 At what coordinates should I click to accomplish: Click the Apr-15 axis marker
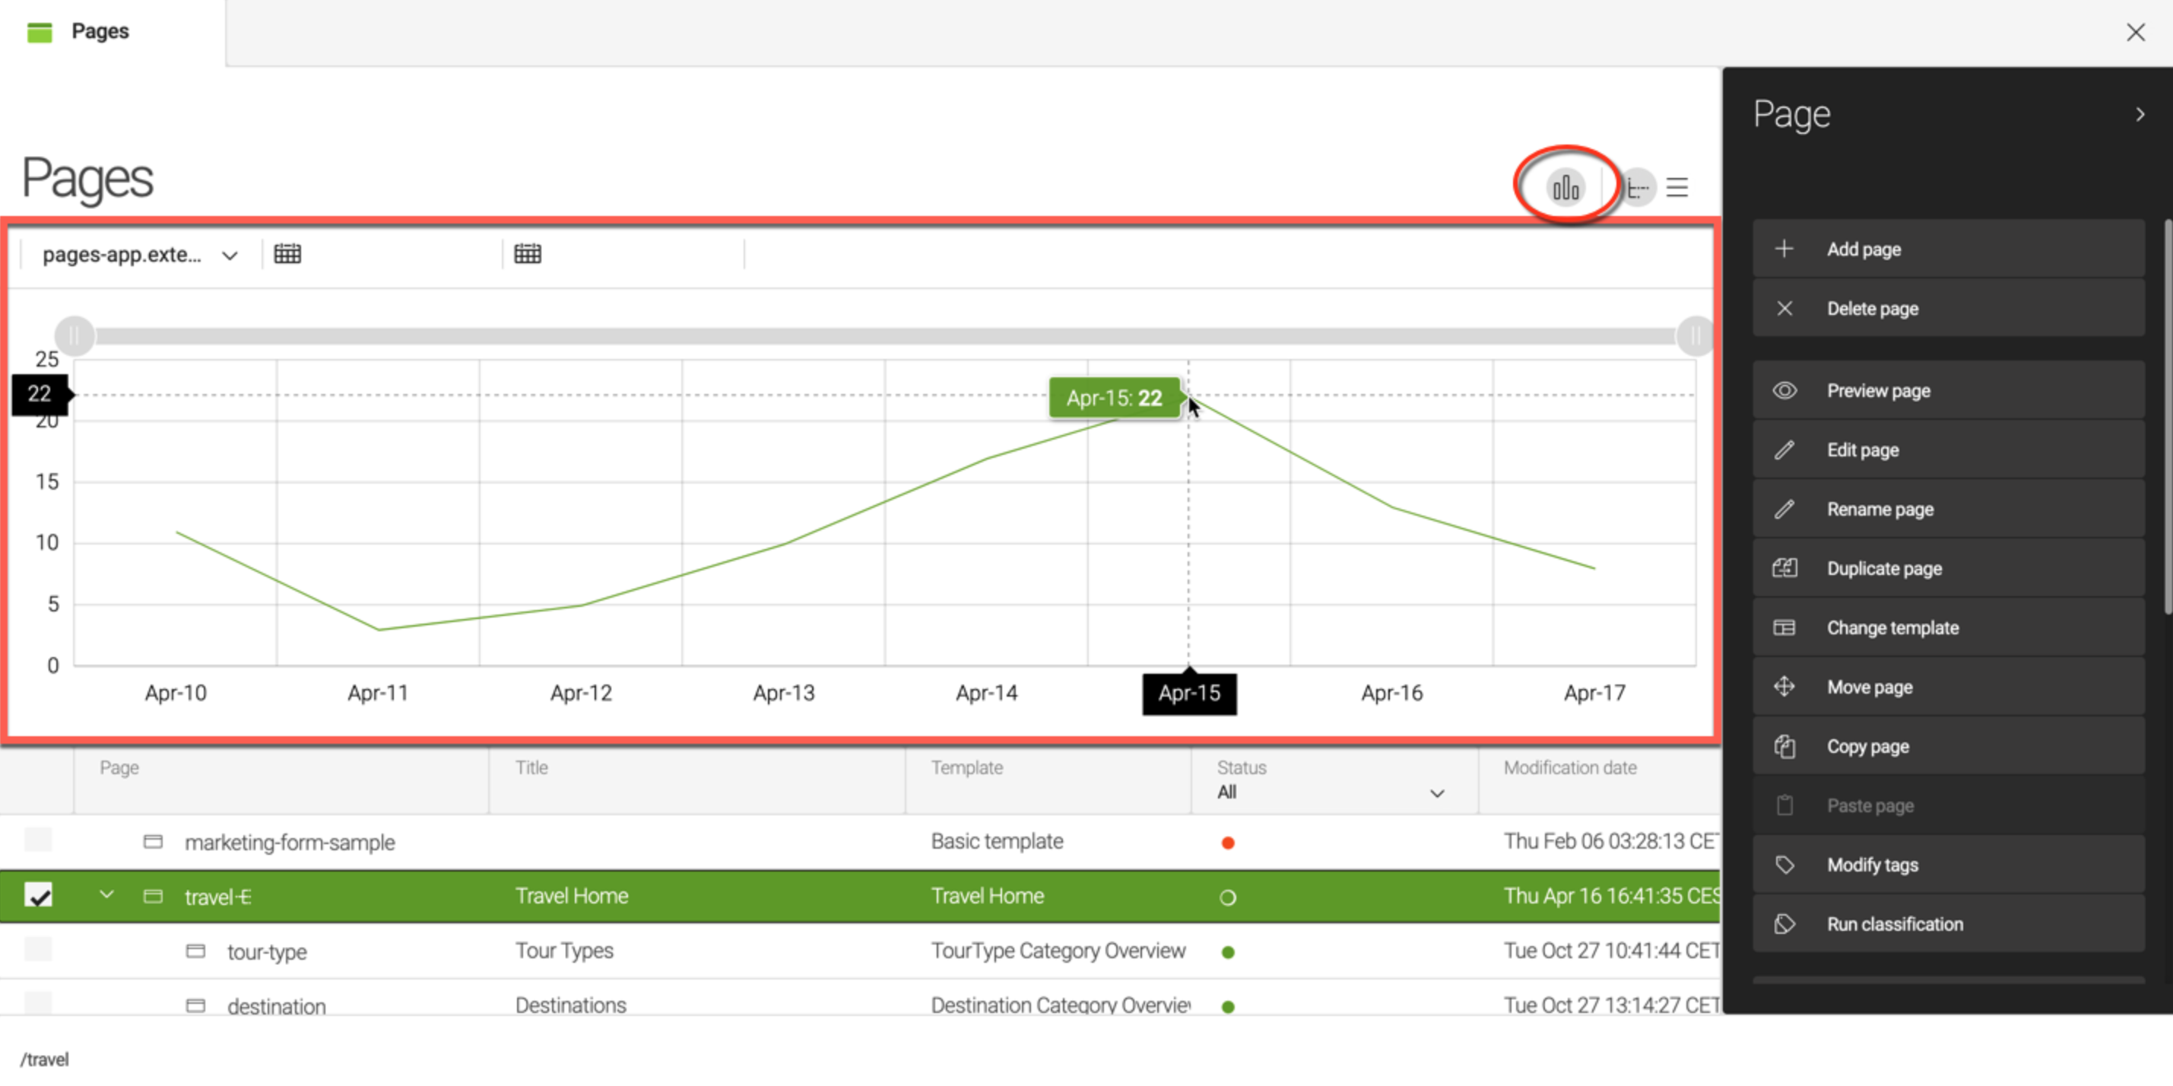click(x=1188, y=694)
